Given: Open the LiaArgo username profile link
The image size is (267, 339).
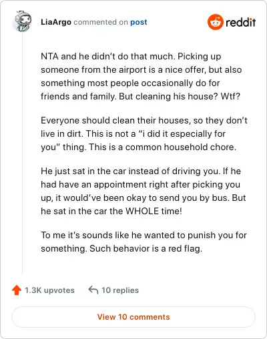Looking at the screenshot, I should point(56,22).
